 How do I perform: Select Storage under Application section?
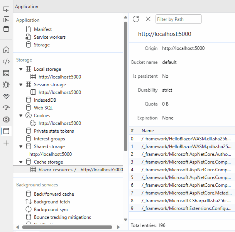coord(42,45)
